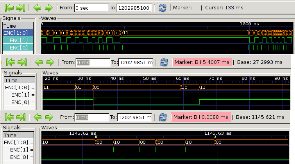The height and width of the screenshot is (164, 295).
Task: Select ENC[0] signal in bottom window
Action: [18, 157]
